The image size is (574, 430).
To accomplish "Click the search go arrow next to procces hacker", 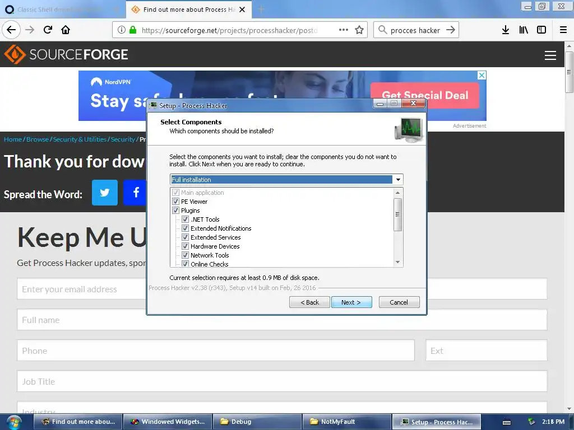I will (451, 30).
